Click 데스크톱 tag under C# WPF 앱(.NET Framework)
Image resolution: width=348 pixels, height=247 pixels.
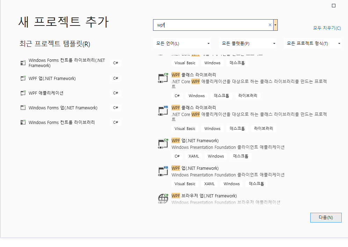pos(241,156)
